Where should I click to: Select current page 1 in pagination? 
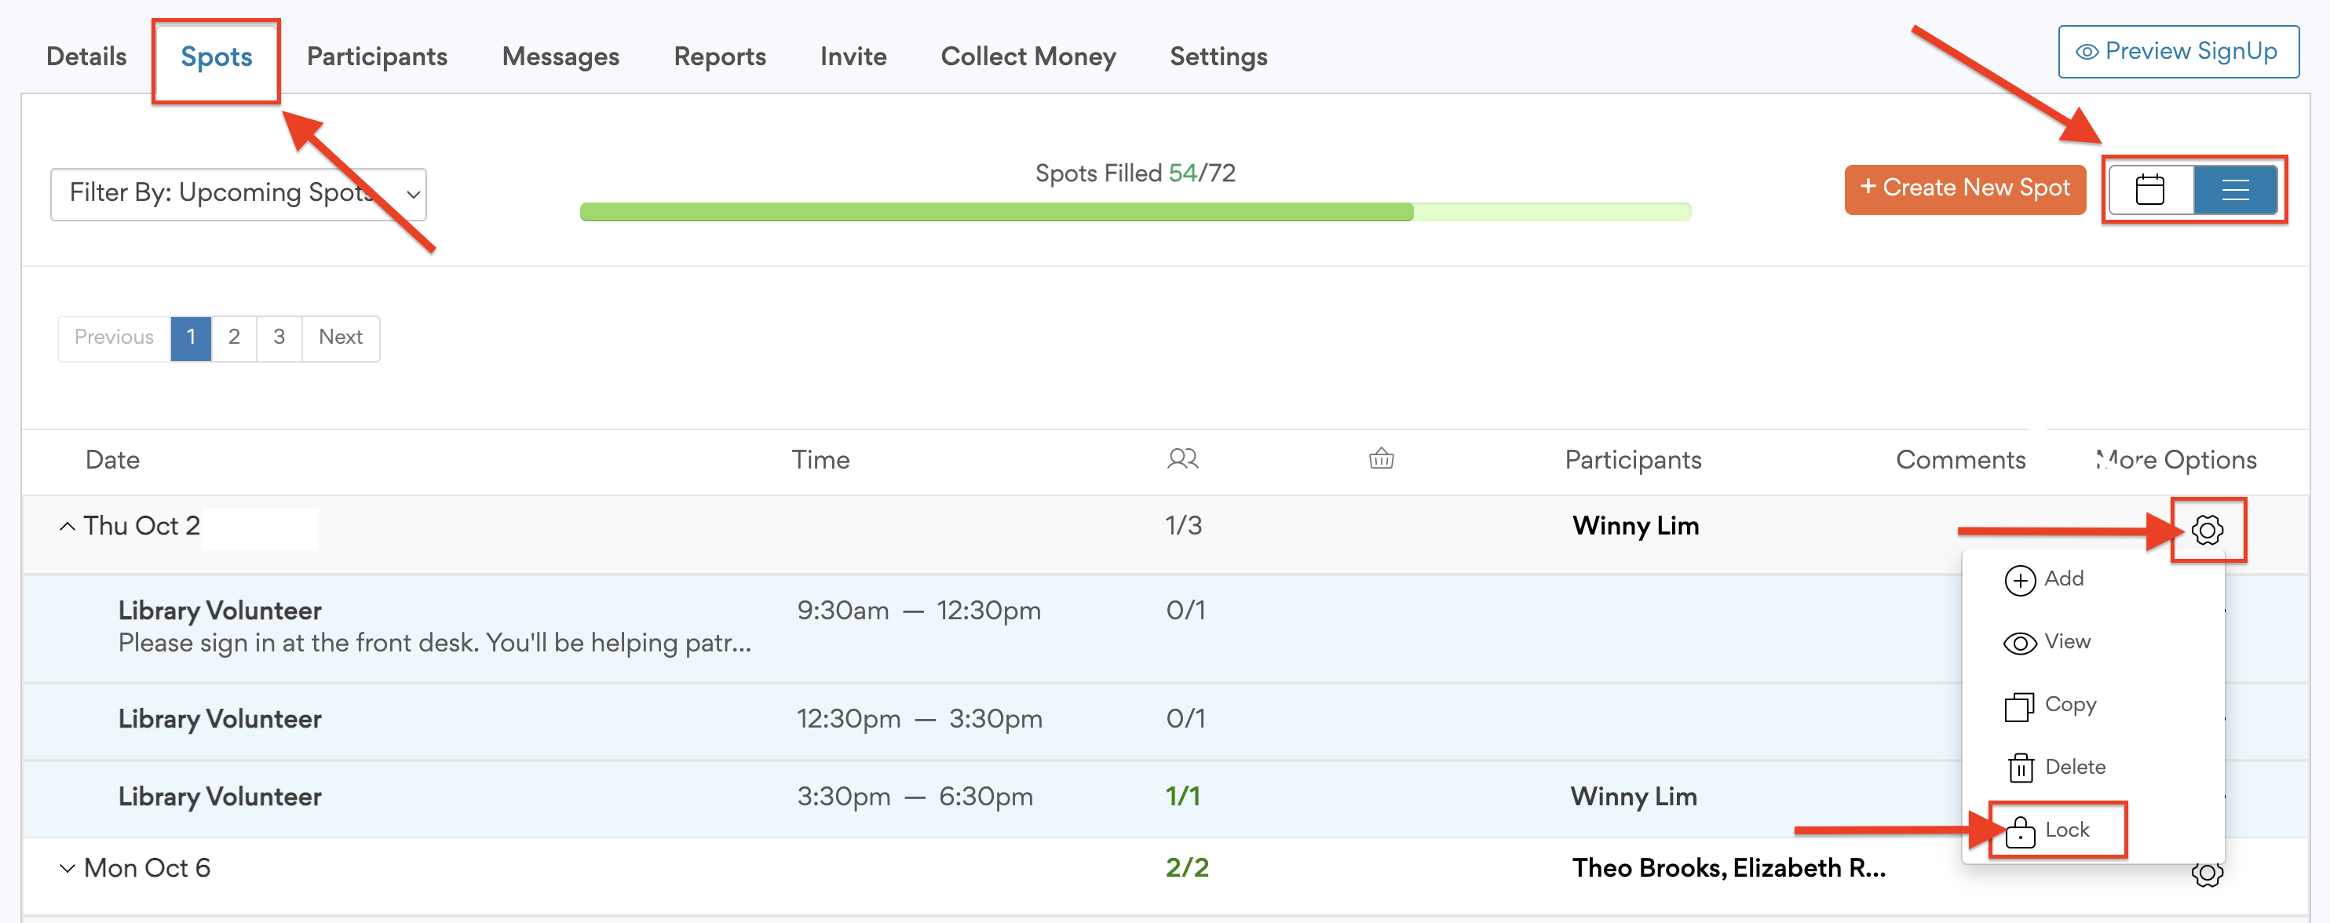(x=191, y=337)
